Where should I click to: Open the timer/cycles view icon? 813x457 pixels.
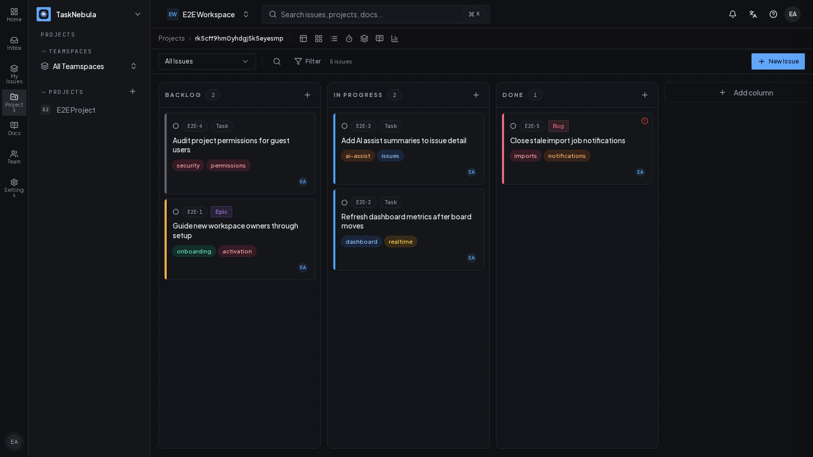(x=349, y=39)
